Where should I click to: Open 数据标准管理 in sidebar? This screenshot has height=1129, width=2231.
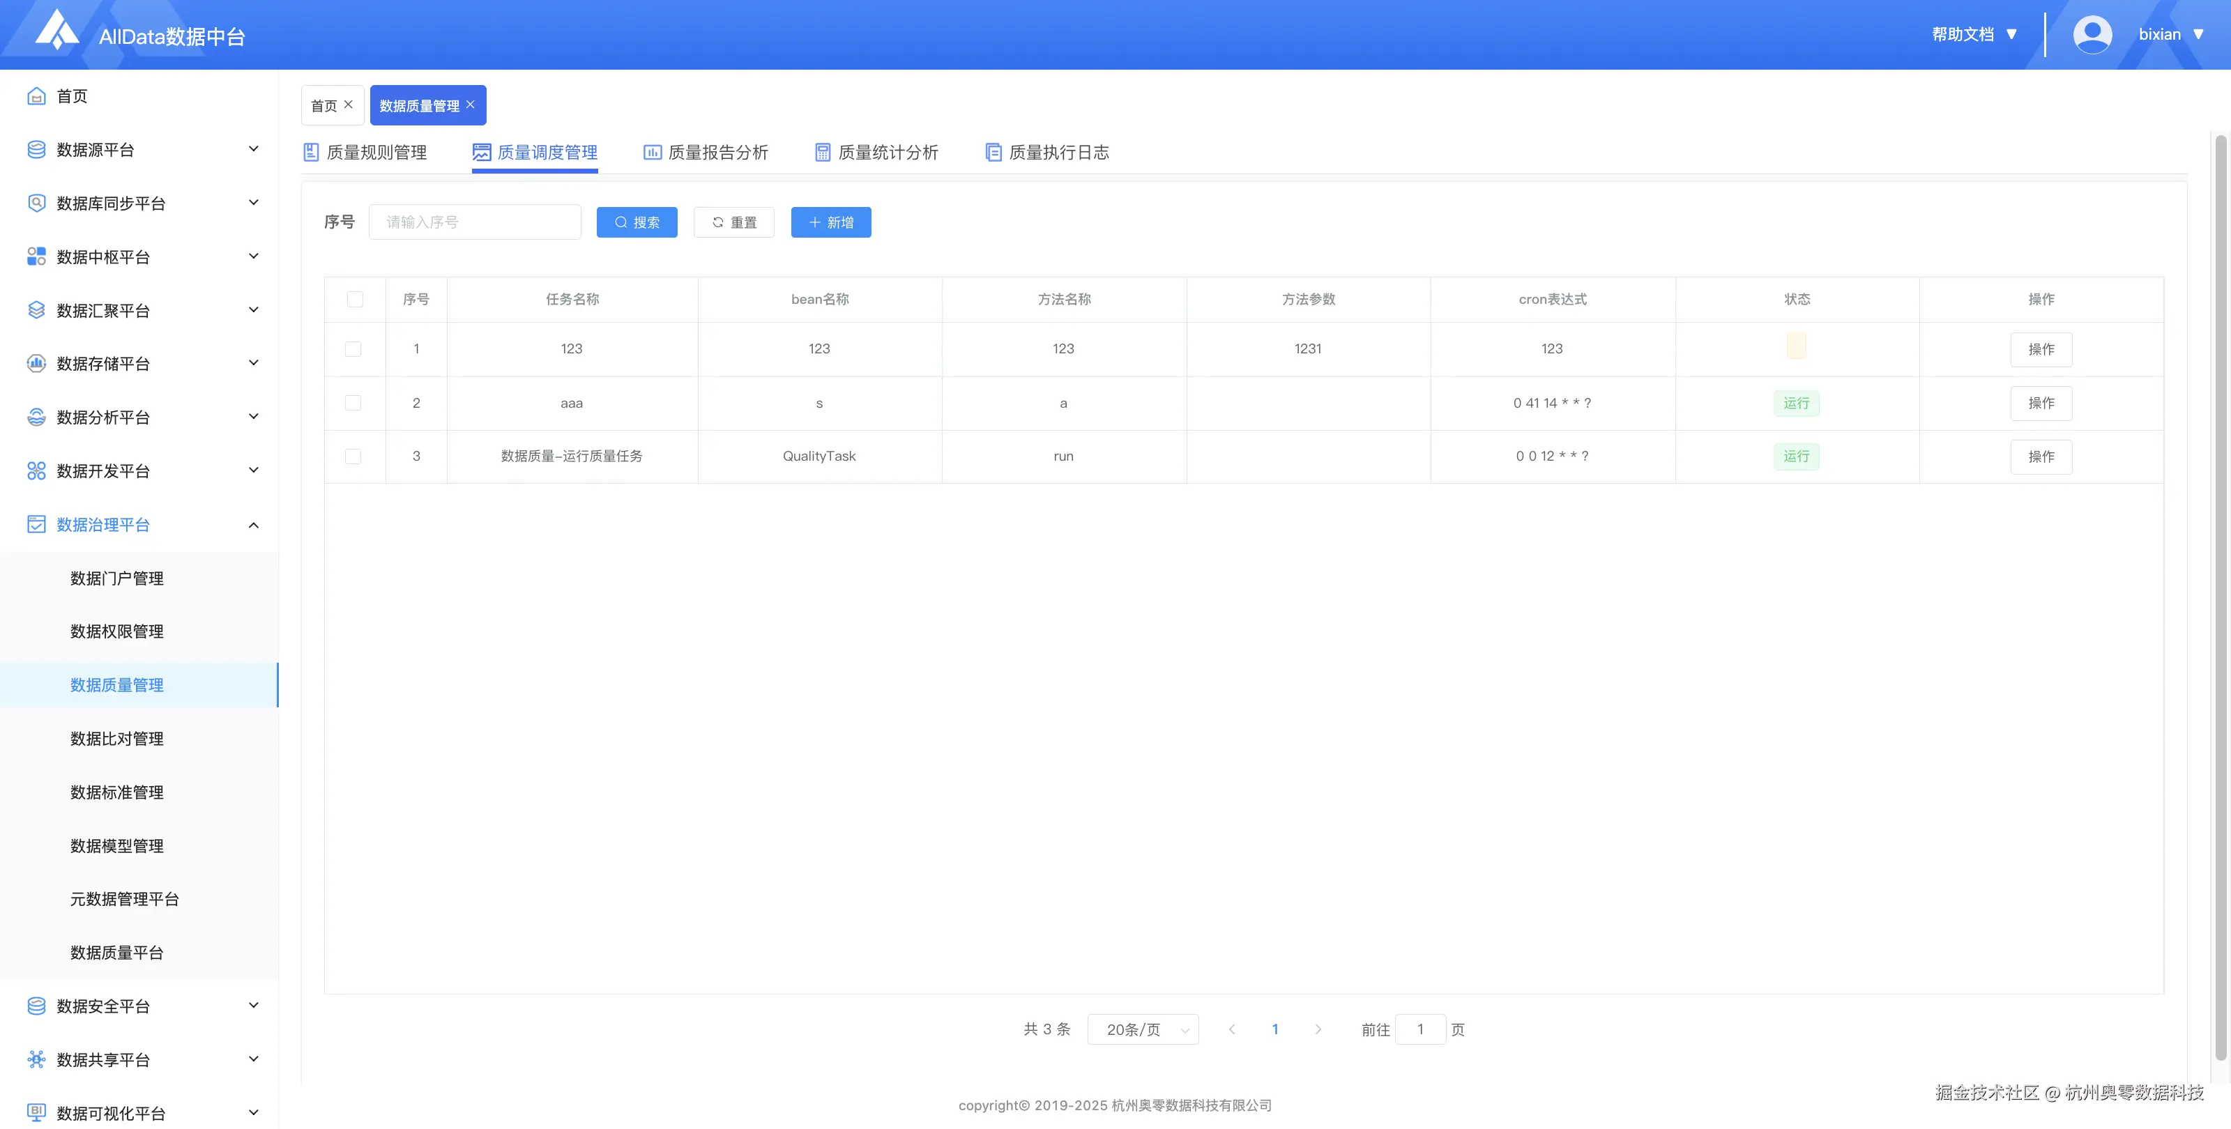[x=117, y=792]
